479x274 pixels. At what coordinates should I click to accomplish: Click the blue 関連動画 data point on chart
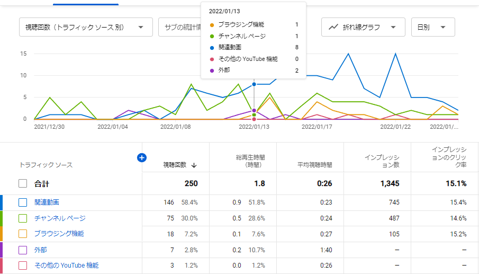pos(254,84)
